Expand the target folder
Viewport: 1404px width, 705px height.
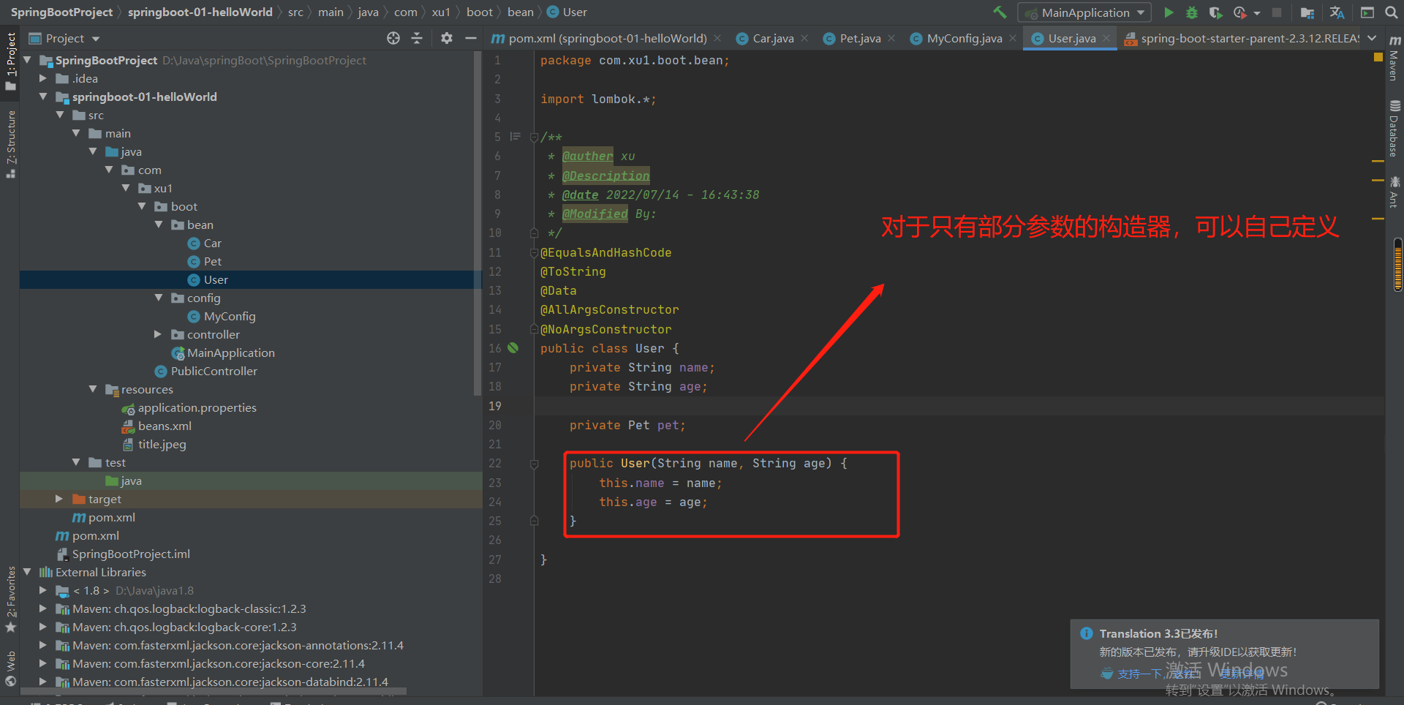pos(59,499)
